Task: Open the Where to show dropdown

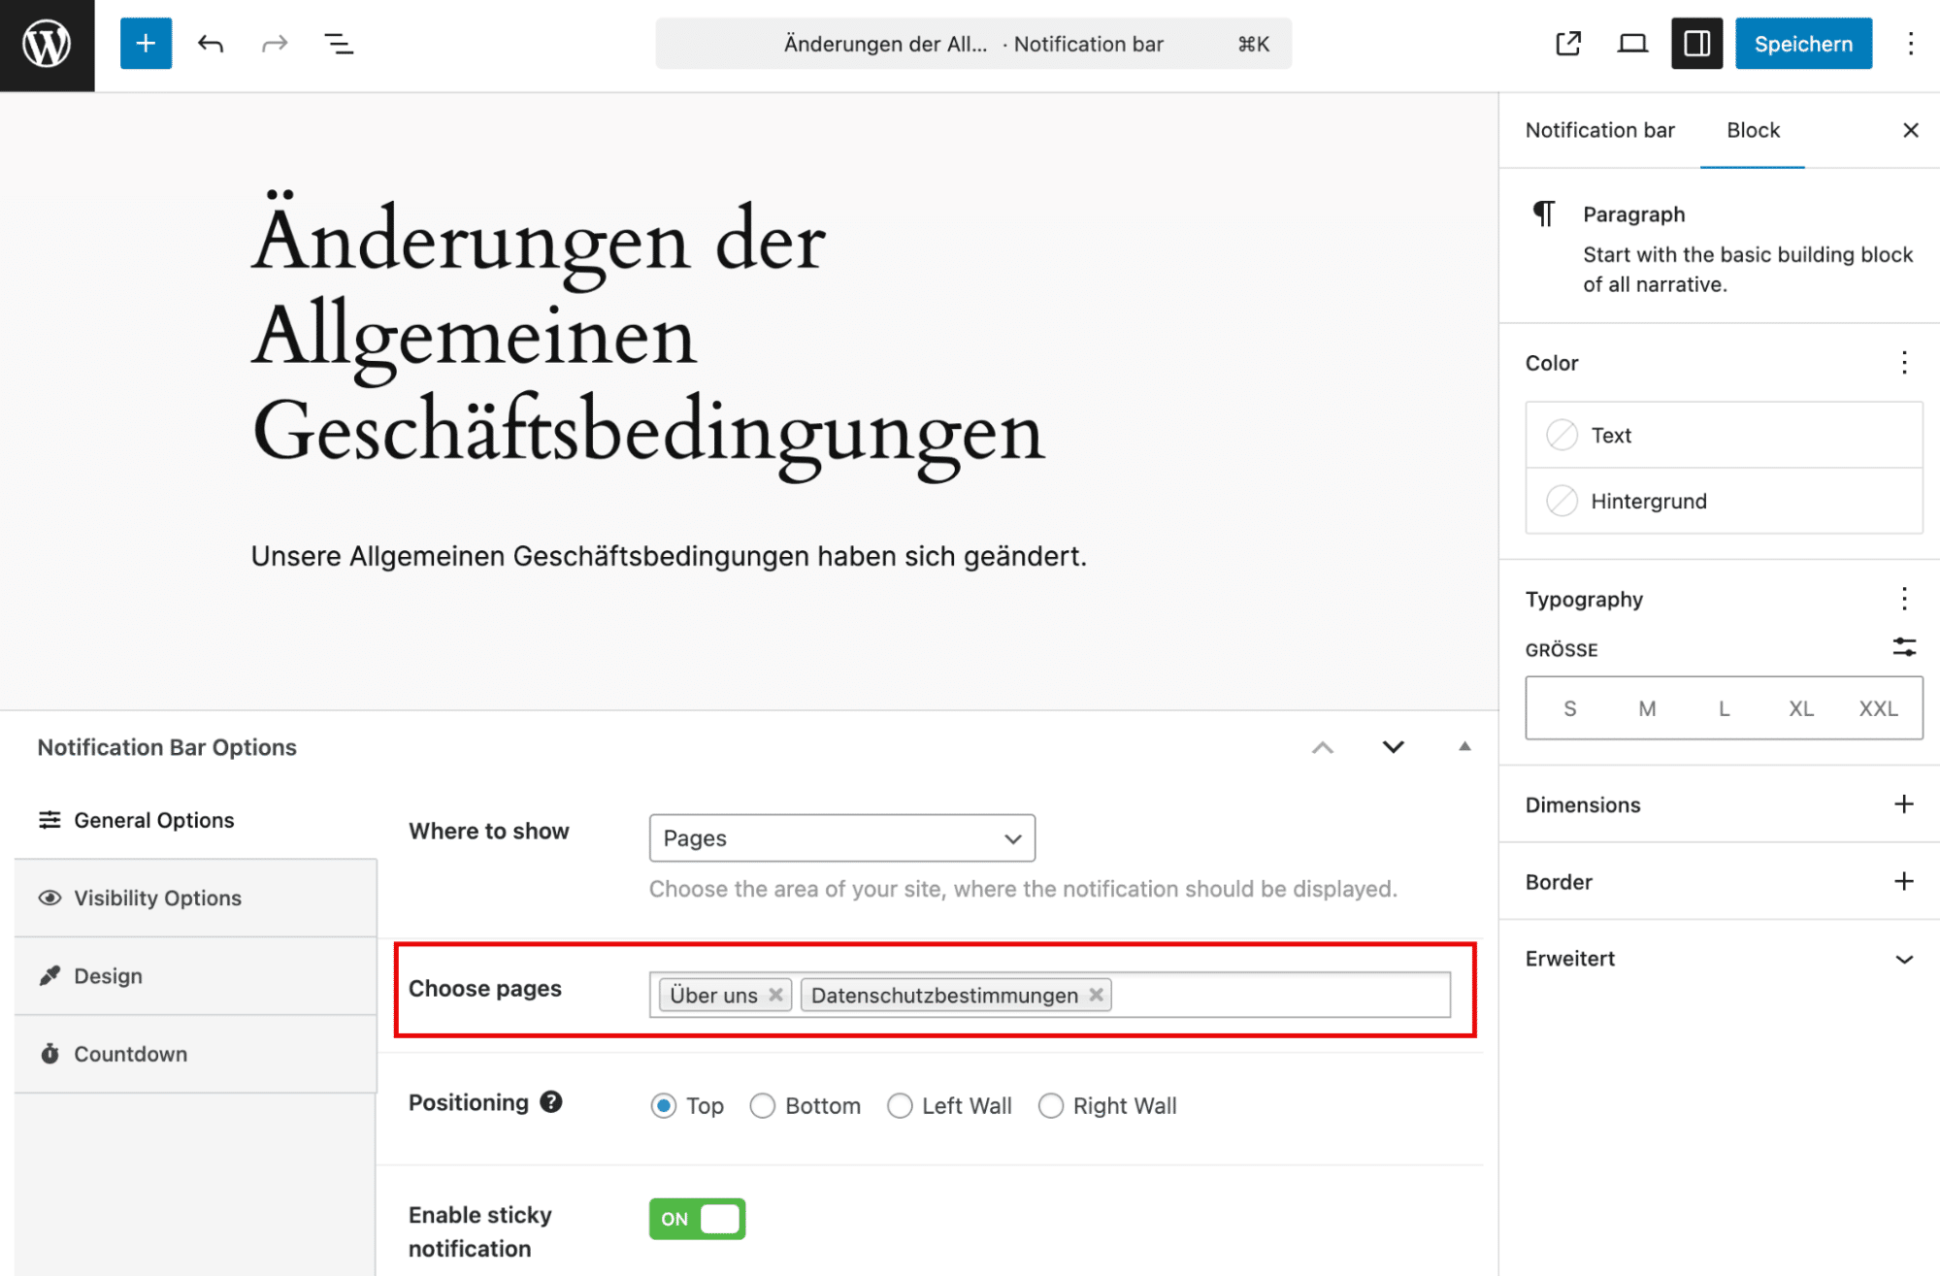Action: point(841,838)
